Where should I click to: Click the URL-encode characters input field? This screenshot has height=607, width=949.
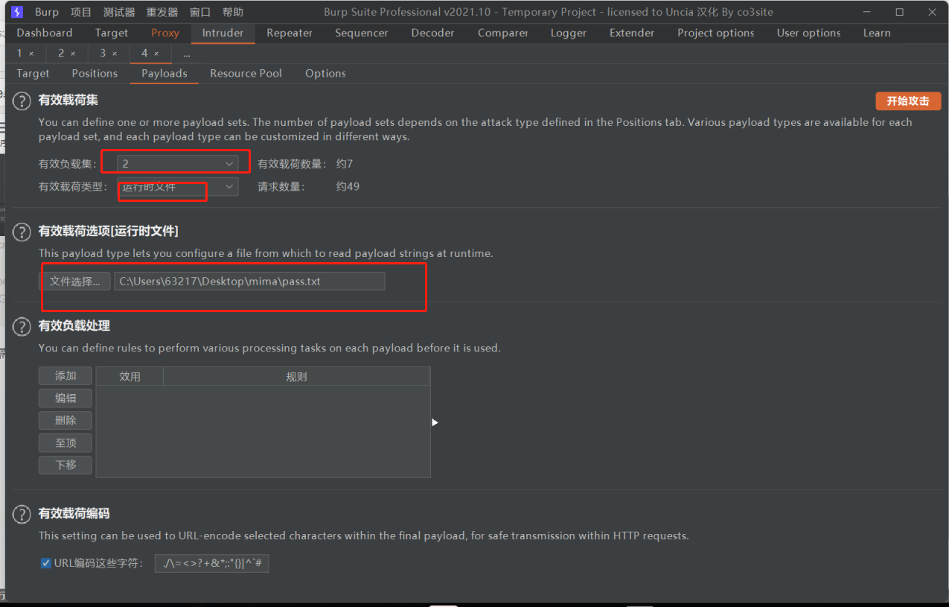click(x=211, y=563)
